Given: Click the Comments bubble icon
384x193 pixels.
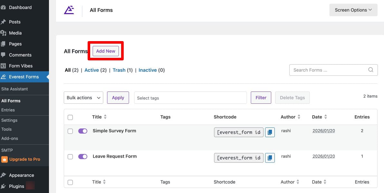Looking at the screenshot, I should point(3,55).
